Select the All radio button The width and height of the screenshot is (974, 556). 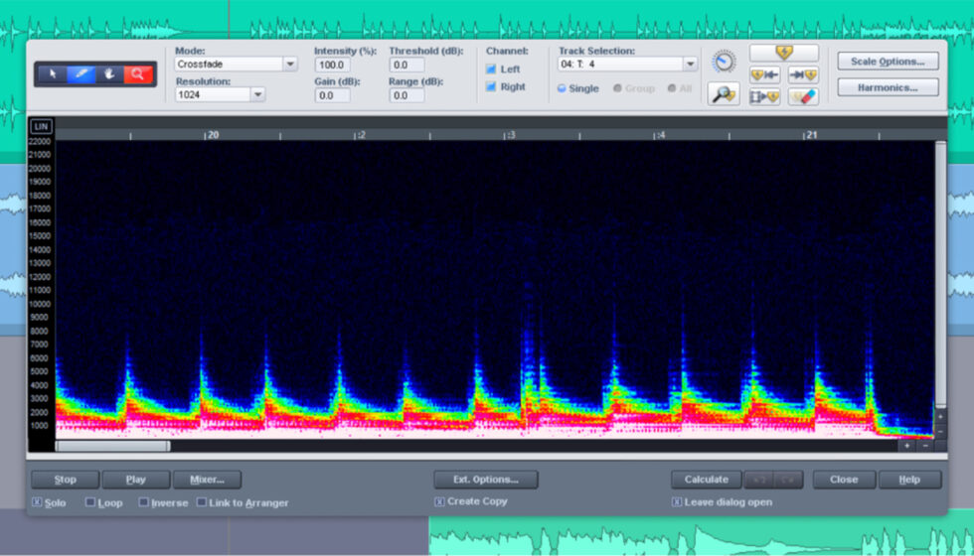click(672, 88)
